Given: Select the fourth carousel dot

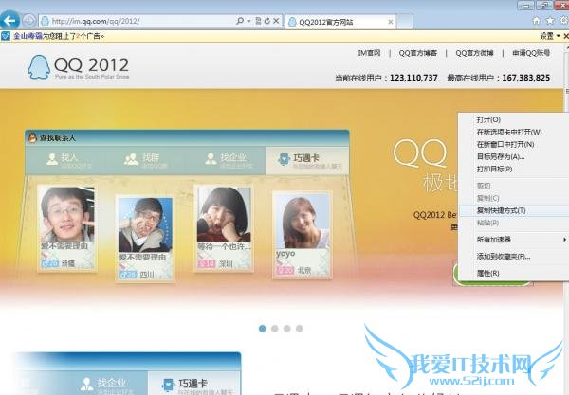Looking at the screenshot, I should click(300, 329).
